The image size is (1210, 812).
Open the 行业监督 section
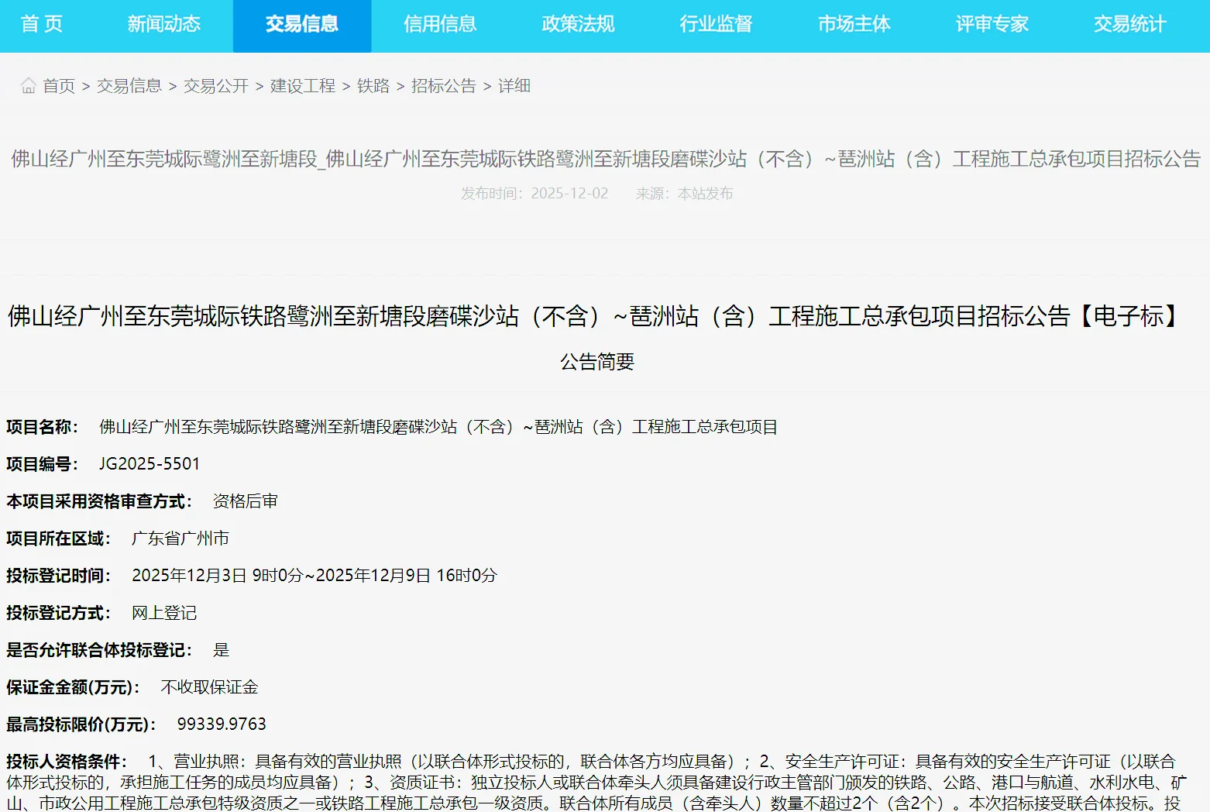pos(715,24)
